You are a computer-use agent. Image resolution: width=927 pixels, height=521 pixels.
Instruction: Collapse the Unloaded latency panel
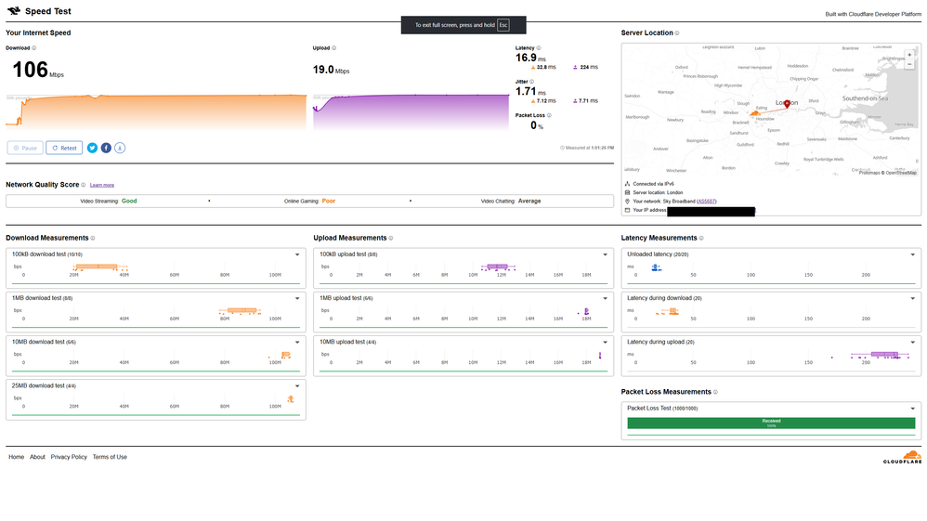[x=911, y=254]
